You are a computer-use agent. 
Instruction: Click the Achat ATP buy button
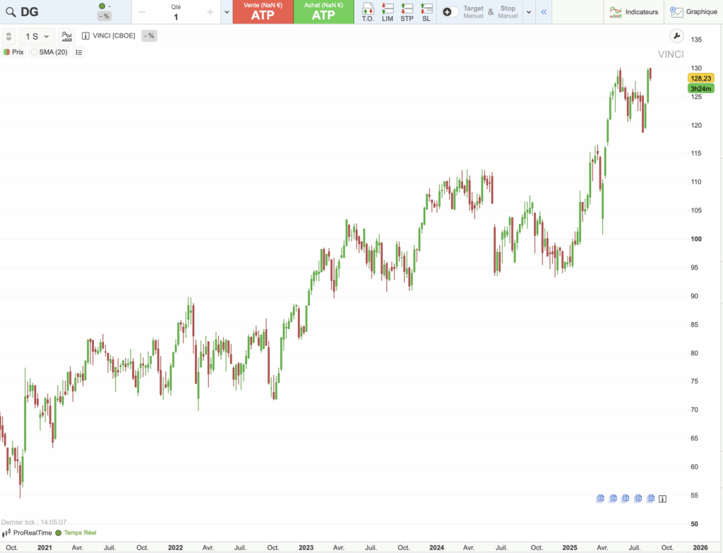(x=323, y=12)
